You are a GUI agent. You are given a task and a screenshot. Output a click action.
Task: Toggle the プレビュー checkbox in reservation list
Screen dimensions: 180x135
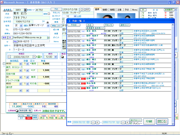click(x=131, y=123)
